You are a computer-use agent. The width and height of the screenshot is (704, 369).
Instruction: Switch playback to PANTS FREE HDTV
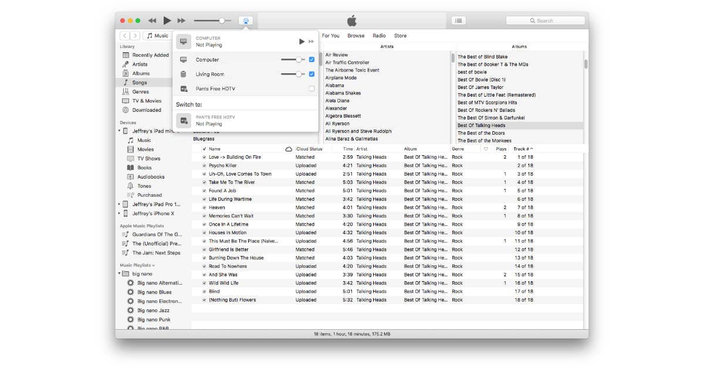click(245, 121)
